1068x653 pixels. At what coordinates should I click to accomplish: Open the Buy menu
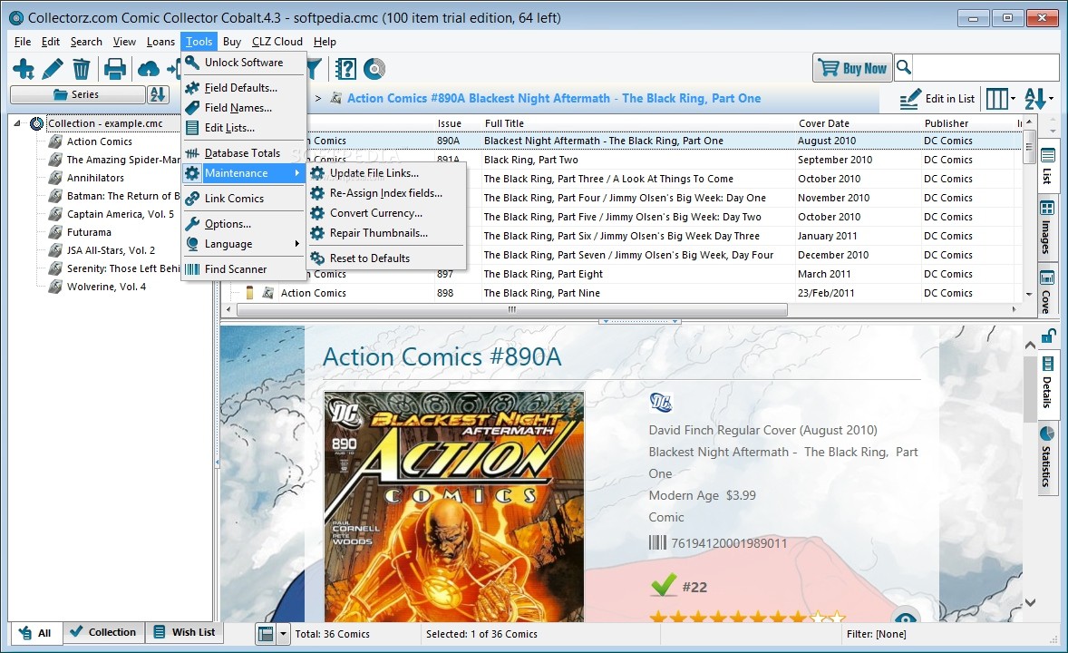231,42
